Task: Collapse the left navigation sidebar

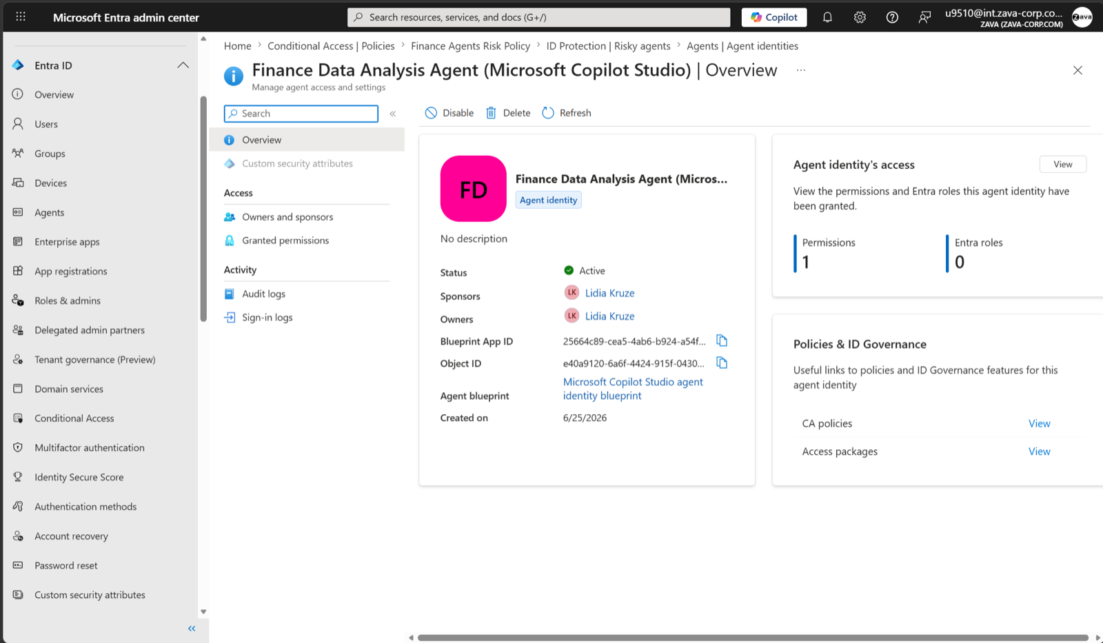Action: 192,629
